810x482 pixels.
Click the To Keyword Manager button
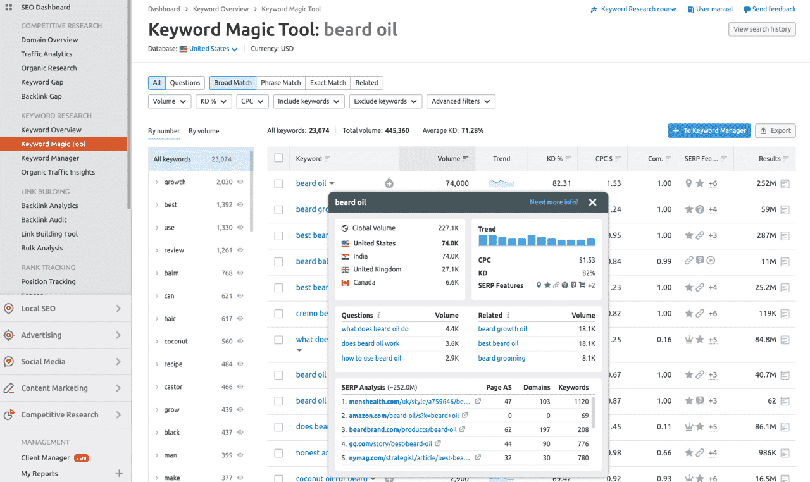click(709, 130)
